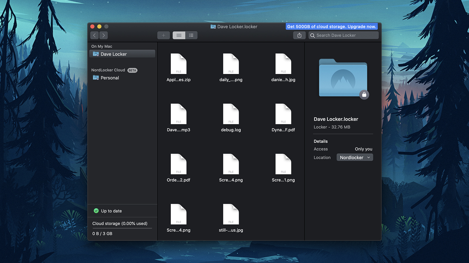The height and width of the screenshot is (263, 469).
Task: Select Dave Locker in the sidebar
Action: tap(122, 54)
